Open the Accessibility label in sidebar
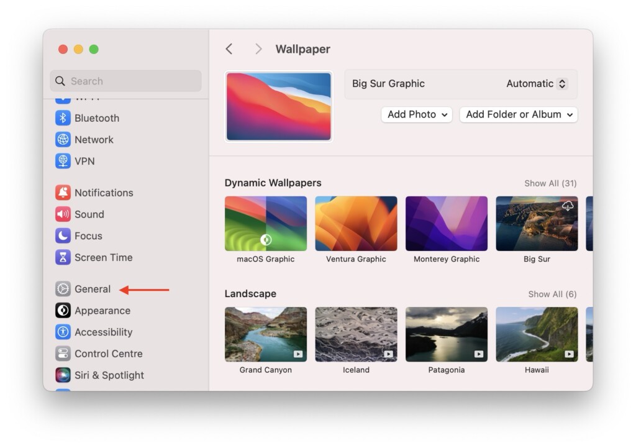Screen dimensions: 636x448 click(x=104, y=332)
